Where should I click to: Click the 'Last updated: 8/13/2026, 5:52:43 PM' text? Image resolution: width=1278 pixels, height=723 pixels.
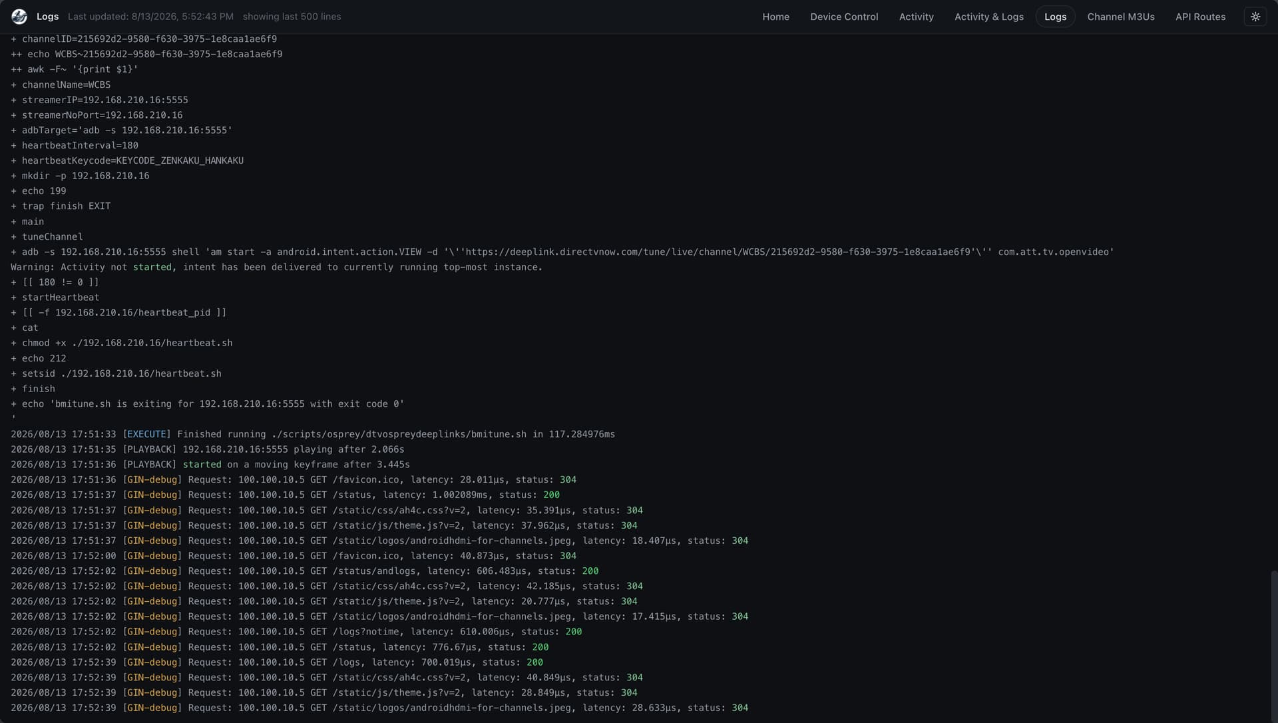(150, 17)
